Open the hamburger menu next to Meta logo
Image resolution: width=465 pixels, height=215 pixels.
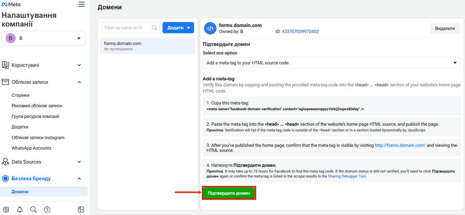pos(81,4)
